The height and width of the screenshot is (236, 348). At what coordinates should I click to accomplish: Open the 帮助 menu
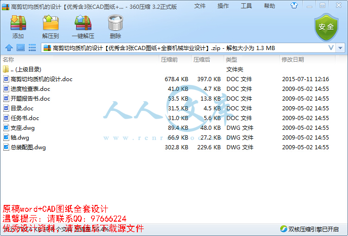(270, 6)
